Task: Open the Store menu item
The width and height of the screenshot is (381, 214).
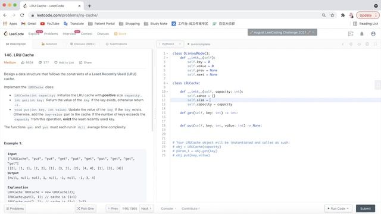Action: point(120,34)
